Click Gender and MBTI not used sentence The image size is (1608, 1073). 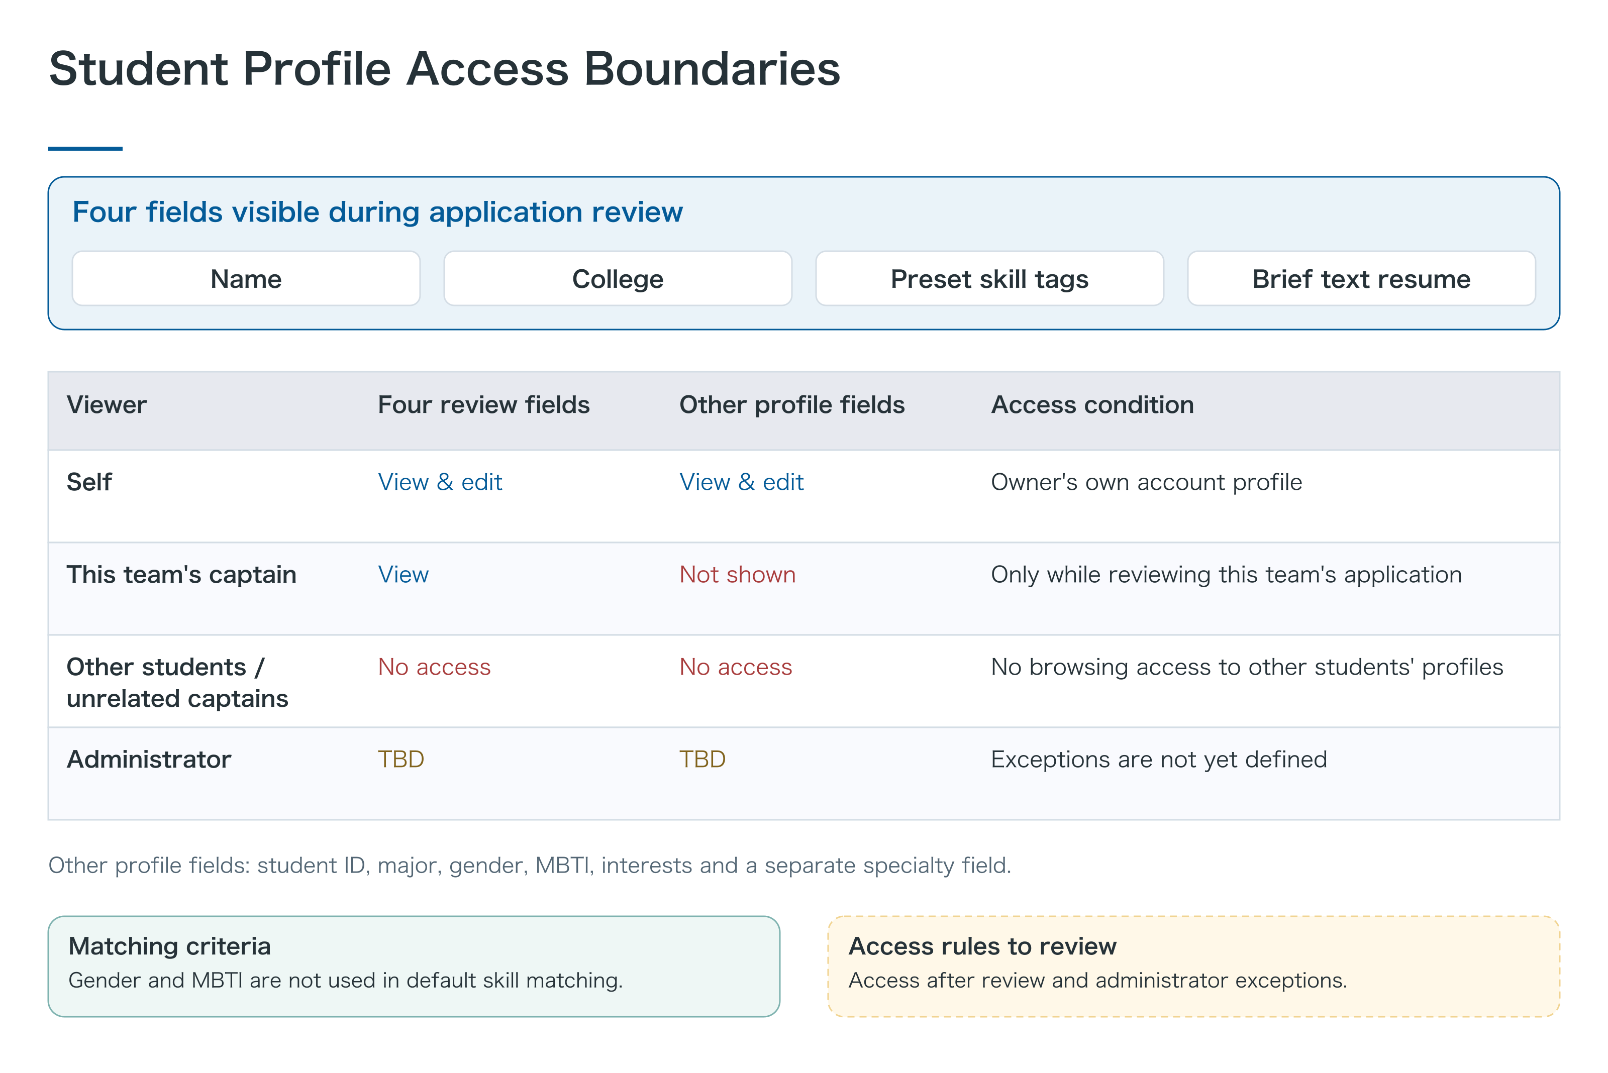point(346,981)
